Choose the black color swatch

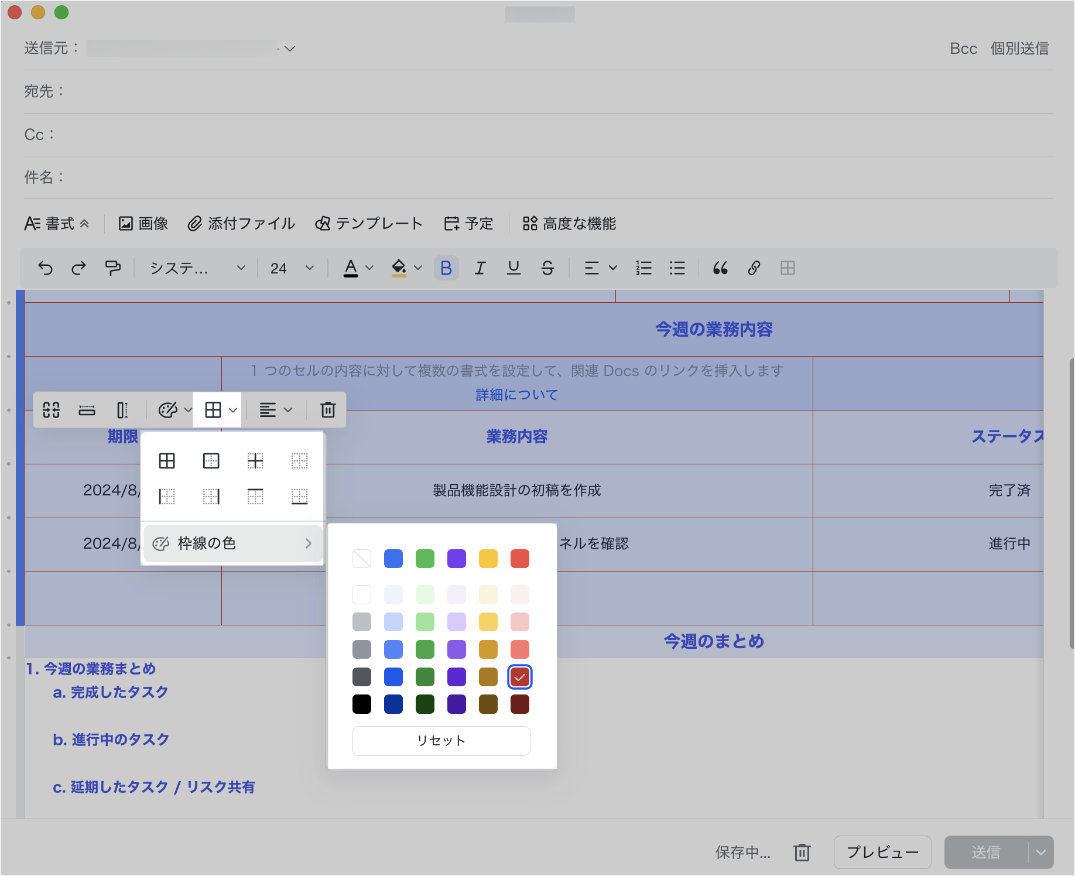(362, 704)
